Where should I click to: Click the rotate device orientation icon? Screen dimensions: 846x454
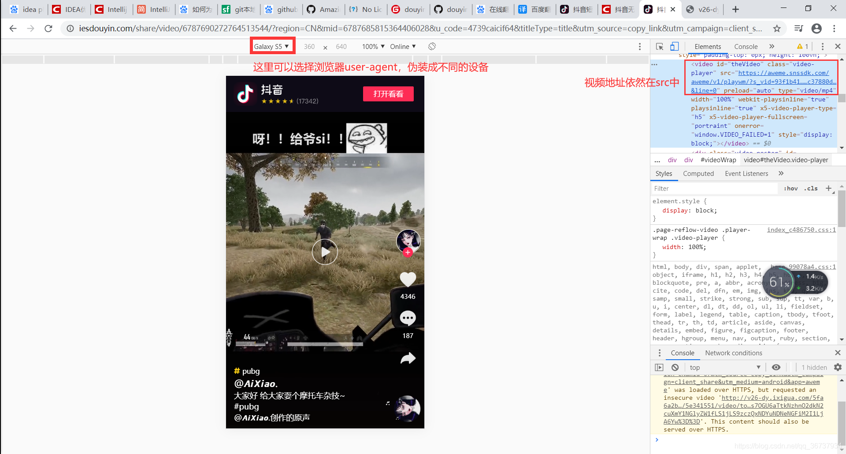tap(432, 46)
